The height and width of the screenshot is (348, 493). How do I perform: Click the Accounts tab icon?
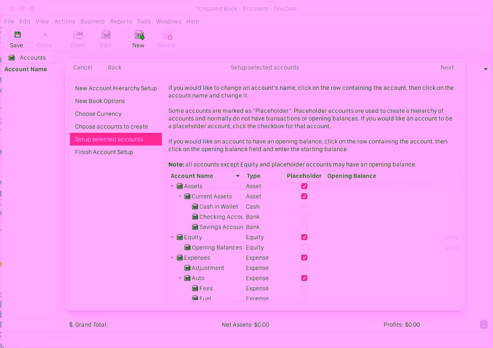click(12, 58)
